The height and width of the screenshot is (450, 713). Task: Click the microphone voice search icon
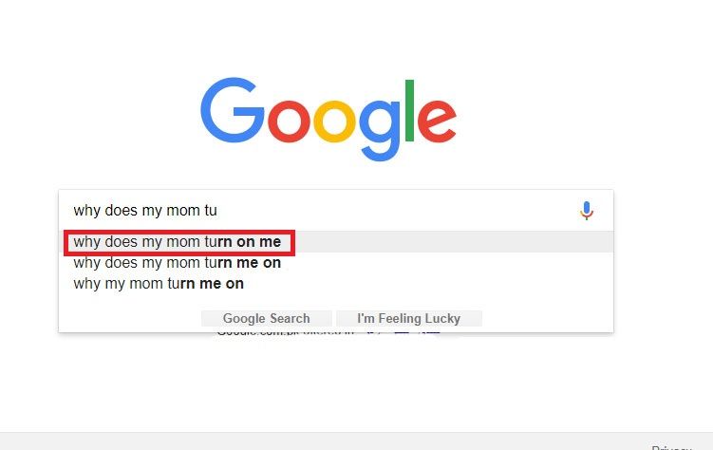(587, 211)
